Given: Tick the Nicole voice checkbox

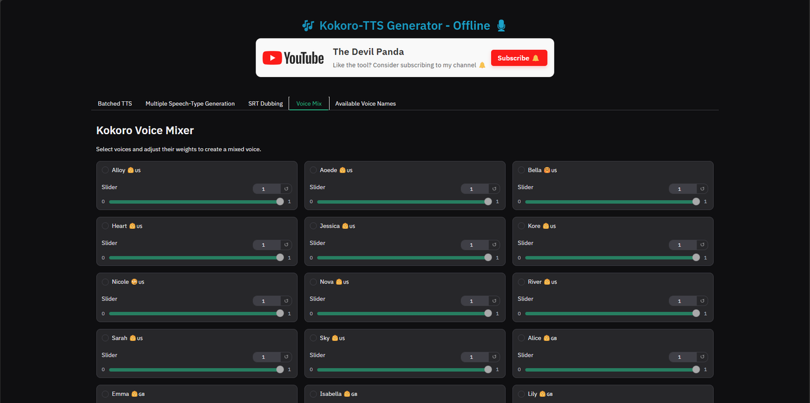Looking at the screenshot, I should (x=105, y=282).
